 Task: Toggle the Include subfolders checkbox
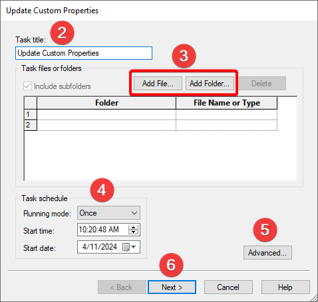click(x=27, y=86)
